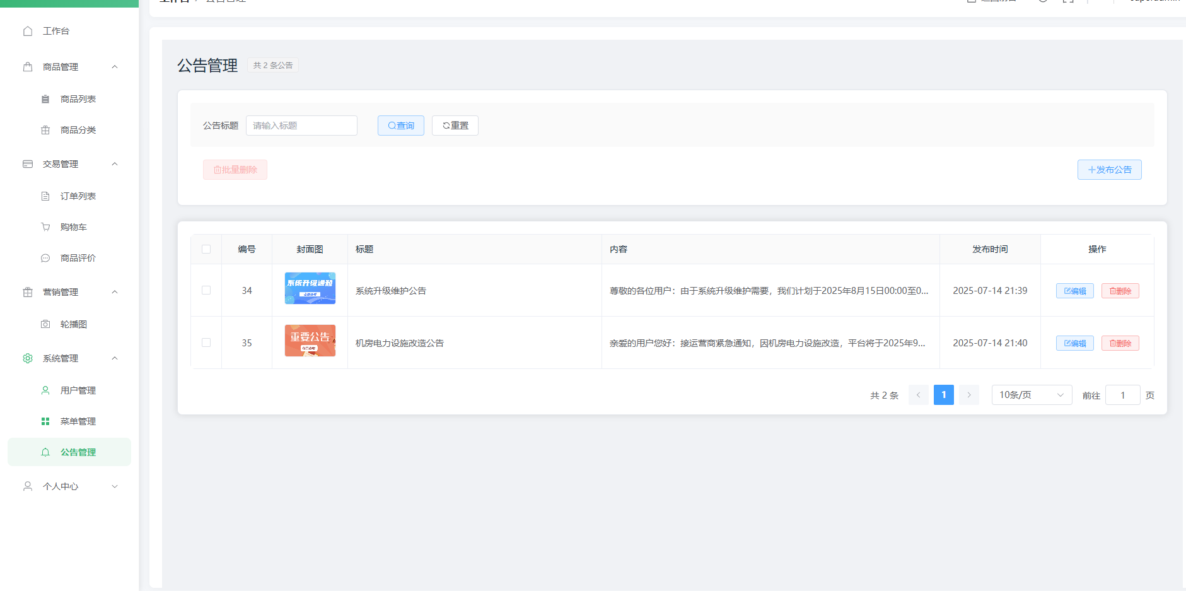Go to 商品列表 menu item

click(x=78, y=99)
